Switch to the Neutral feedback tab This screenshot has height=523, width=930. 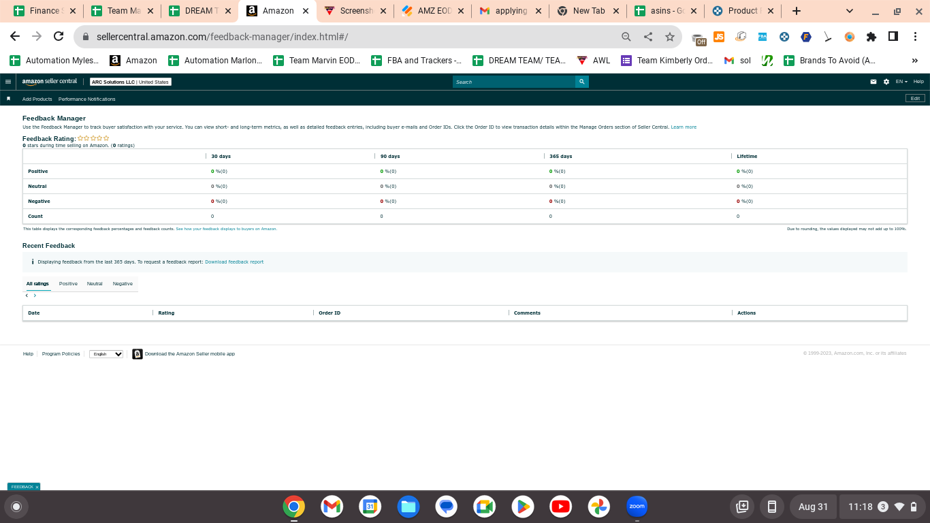[x=95, y=284]
